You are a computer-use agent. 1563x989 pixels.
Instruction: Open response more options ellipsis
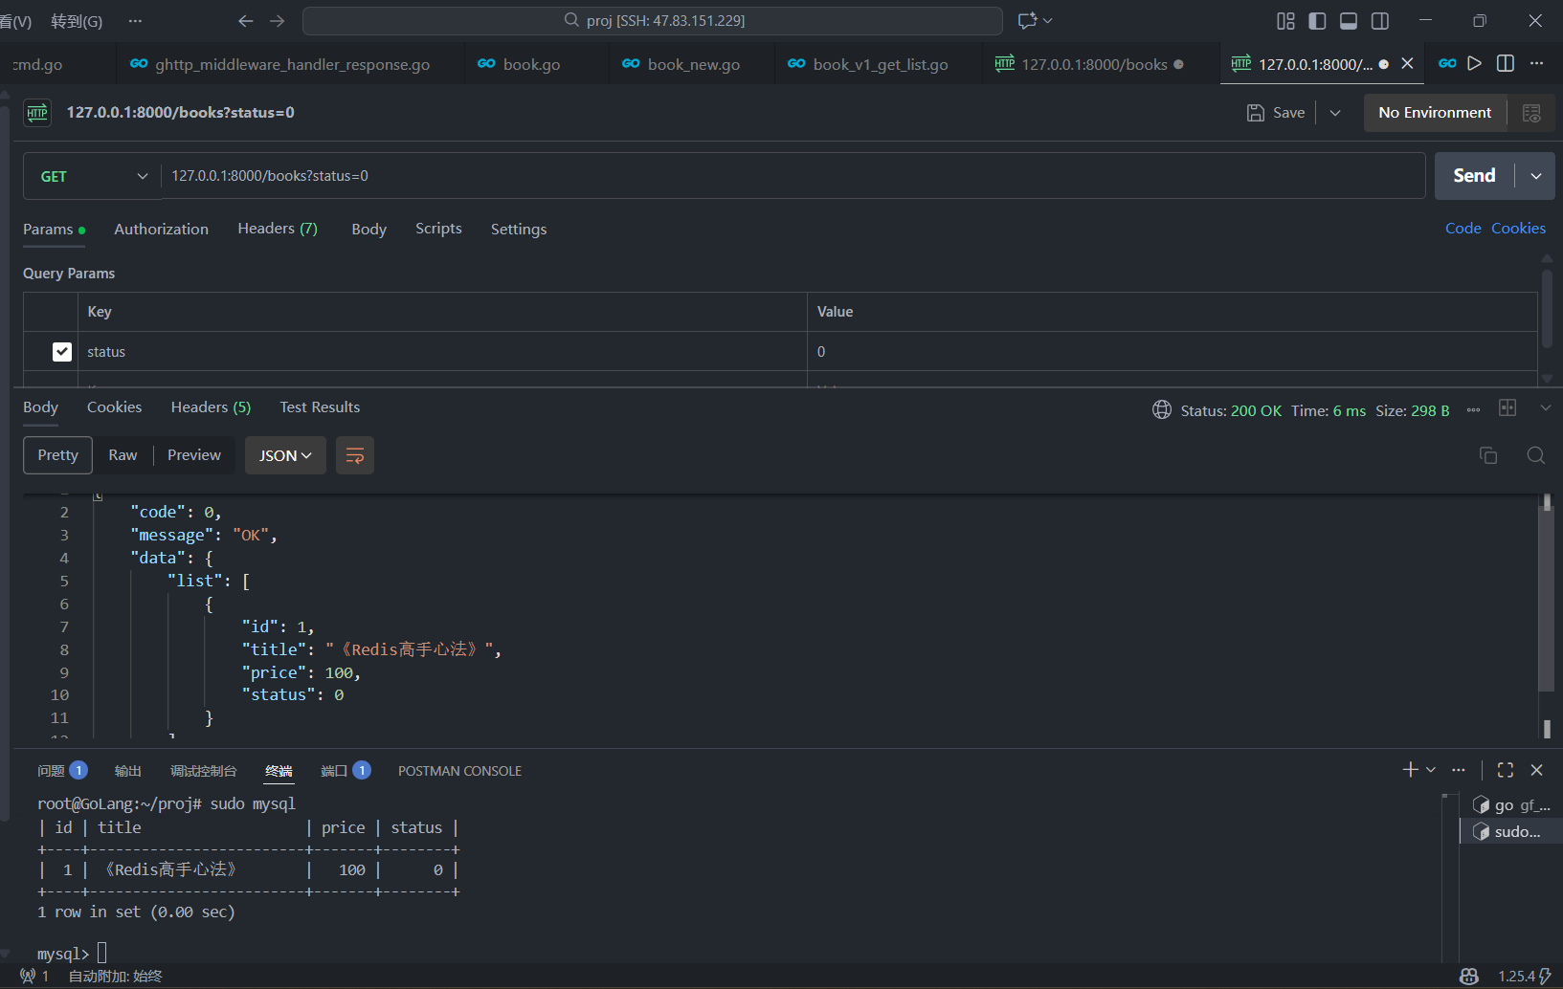click(1474, 410)
